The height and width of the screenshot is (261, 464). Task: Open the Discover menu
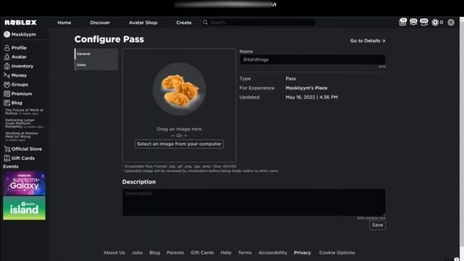[x=100, y=22]
